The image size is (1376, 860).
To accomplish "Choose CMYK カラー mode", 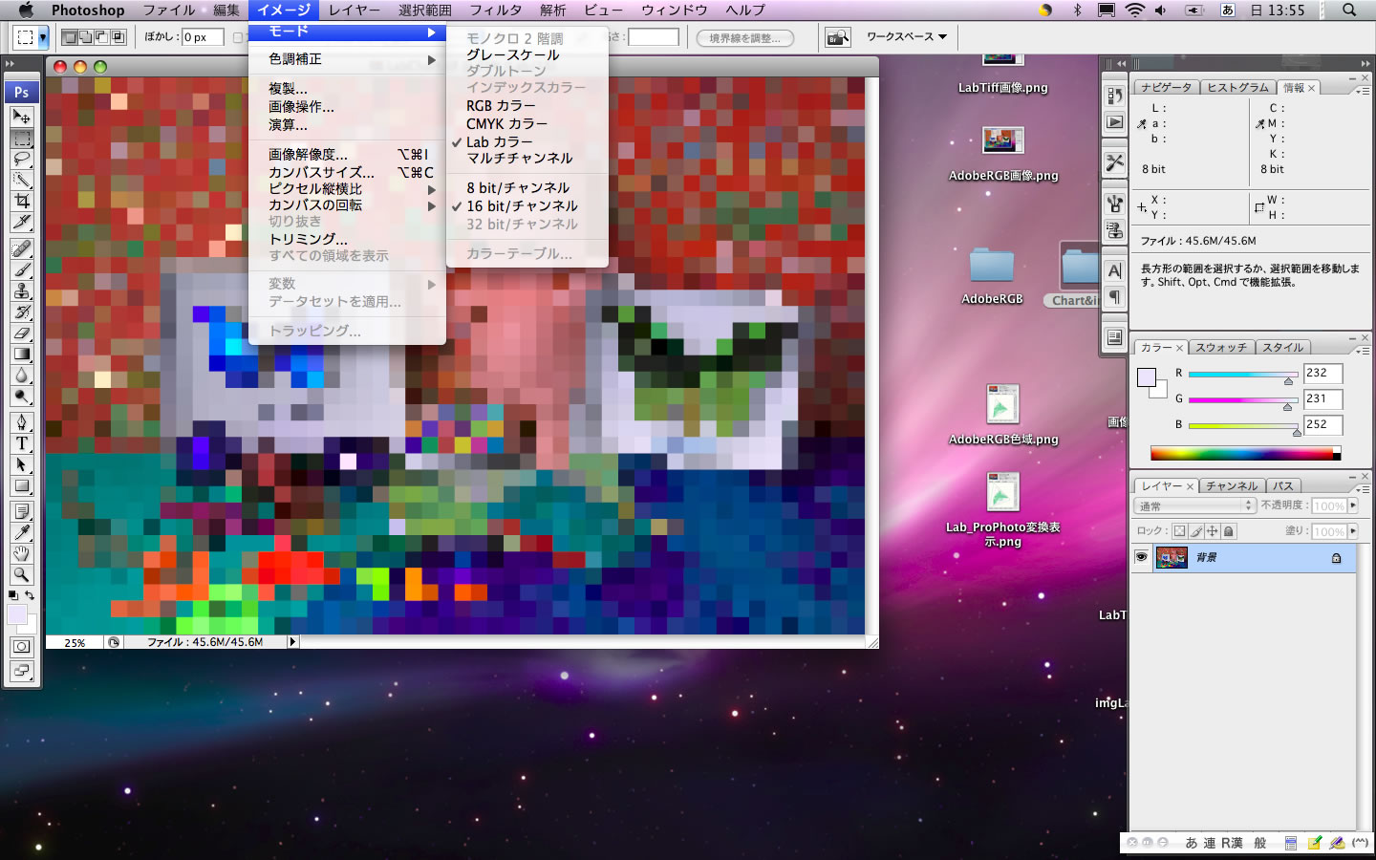I will pos(527,124).
